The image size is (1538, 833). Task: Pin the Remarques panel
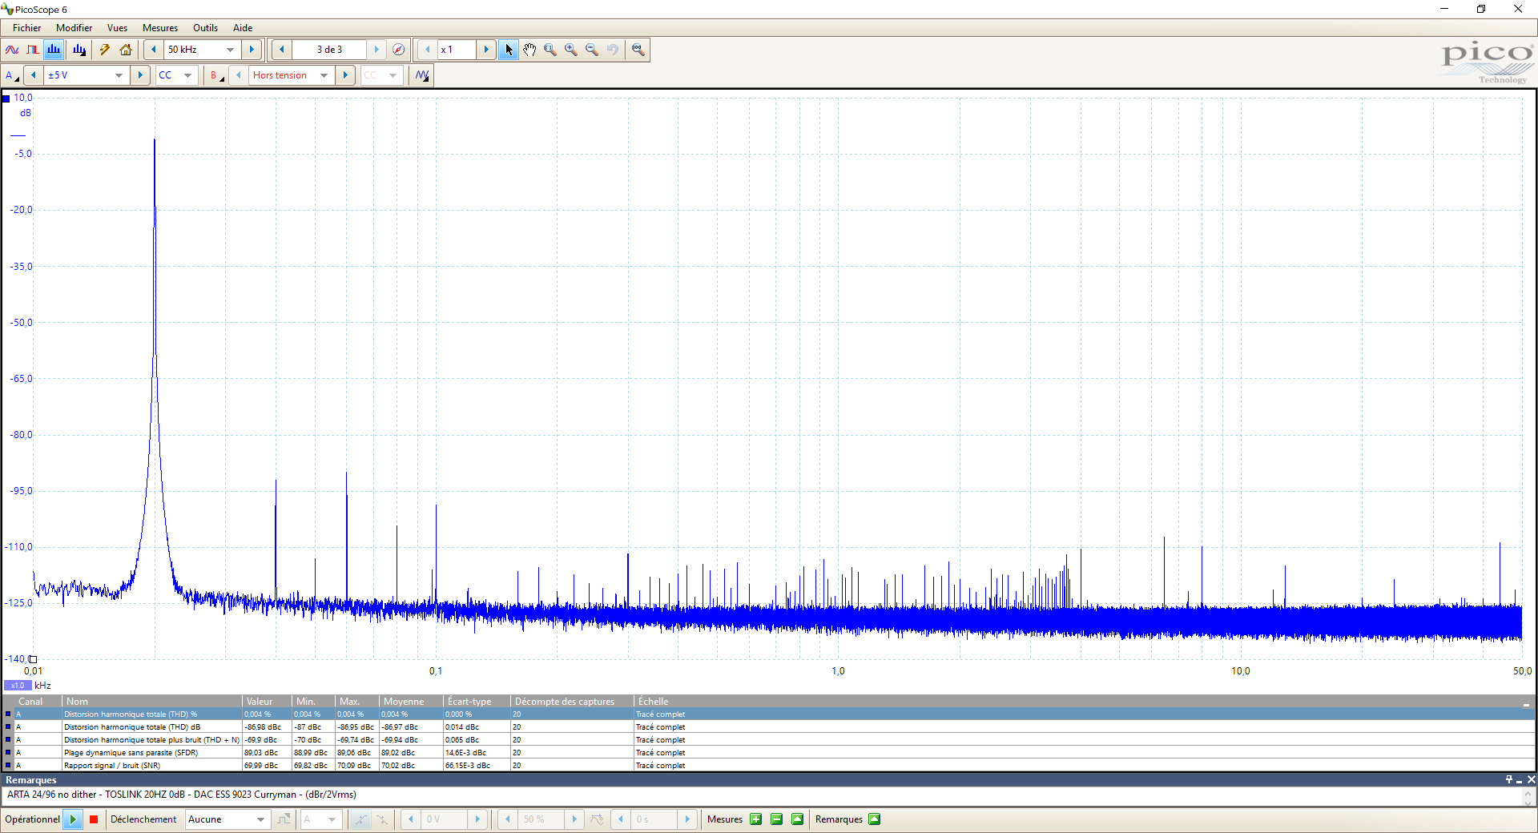coord(1509,780)
